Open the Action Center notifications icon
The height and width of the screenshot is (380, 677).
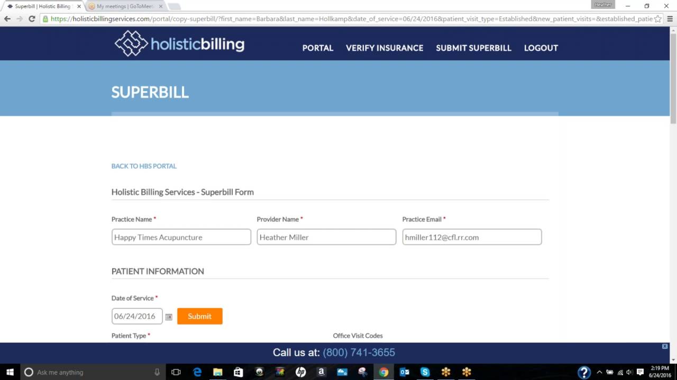click(x=640, y=372)
